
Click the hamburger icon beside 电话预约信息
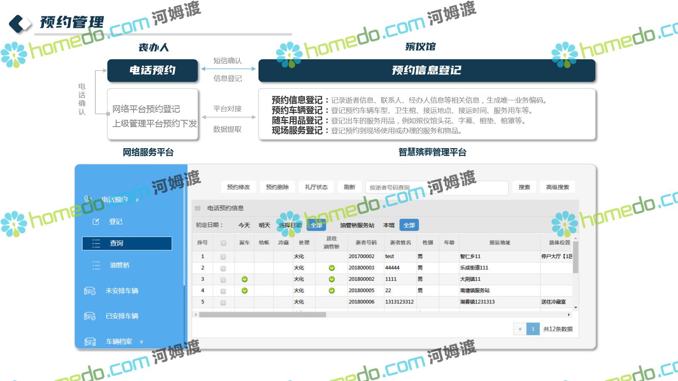pyautogui.click(x=197, y=208)
